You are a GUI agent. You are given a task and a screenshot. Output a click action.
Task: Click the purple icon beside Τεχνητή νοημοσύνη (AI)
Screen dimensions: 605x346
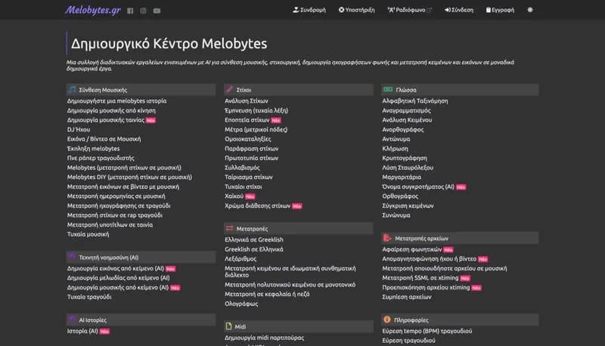click(72, 257)
